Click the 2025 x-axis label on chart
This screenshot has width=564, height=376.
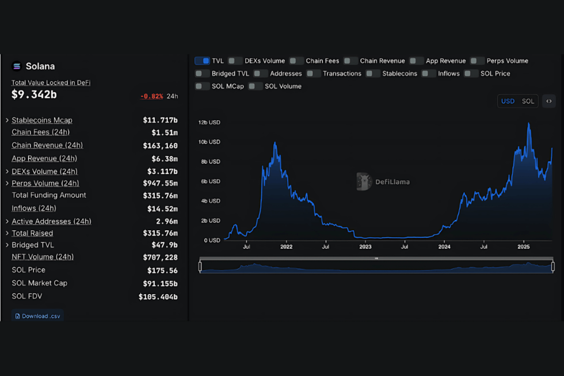523,247
